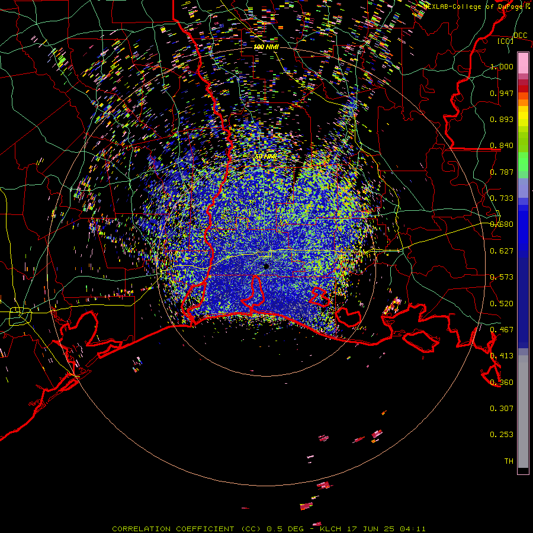The width and height of the screenshot is (533, 533).
Task: Click the black radar site dot at KLCH
Action: 266,266
